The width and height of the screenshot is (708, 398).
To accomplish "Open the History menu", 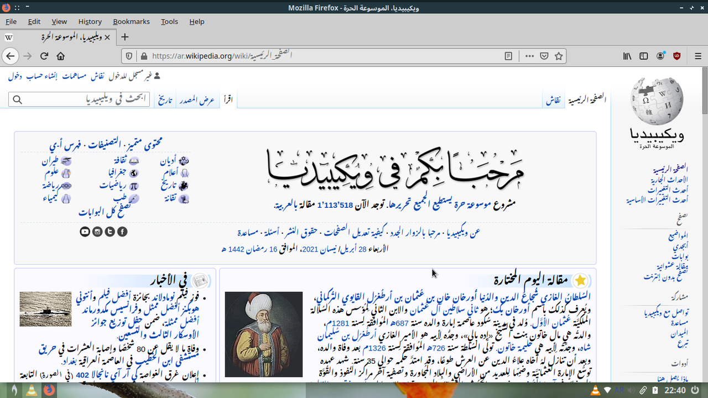I will tap(90, 22).
